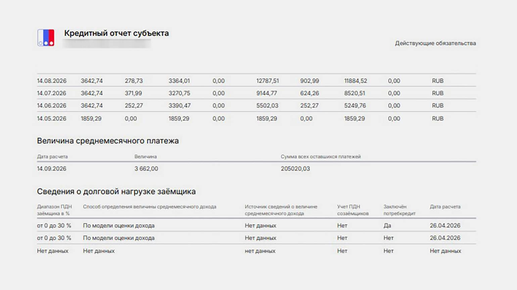The width and height of the screenshot is (517, 290).
Task: Click the "Действующие обязательства" section label
Action: (x=435, y=43)
